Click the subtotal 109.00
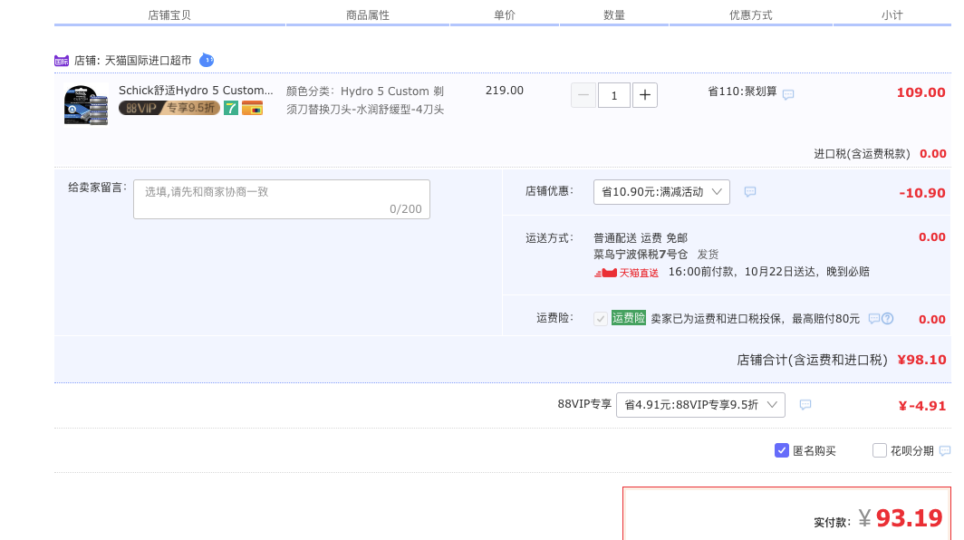This screenshot has height=540, width=964. click(x=921, y=92)
